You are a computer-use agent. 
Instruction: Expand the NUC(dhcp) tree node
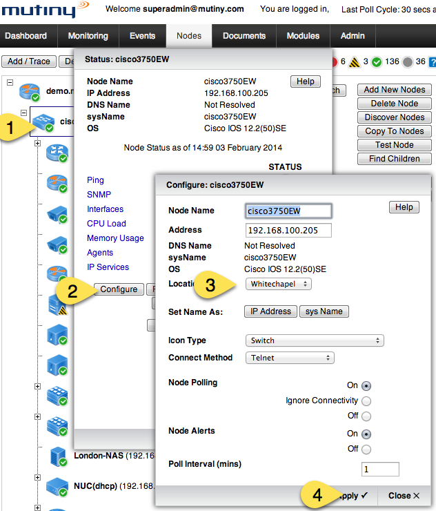pos(37,477)
